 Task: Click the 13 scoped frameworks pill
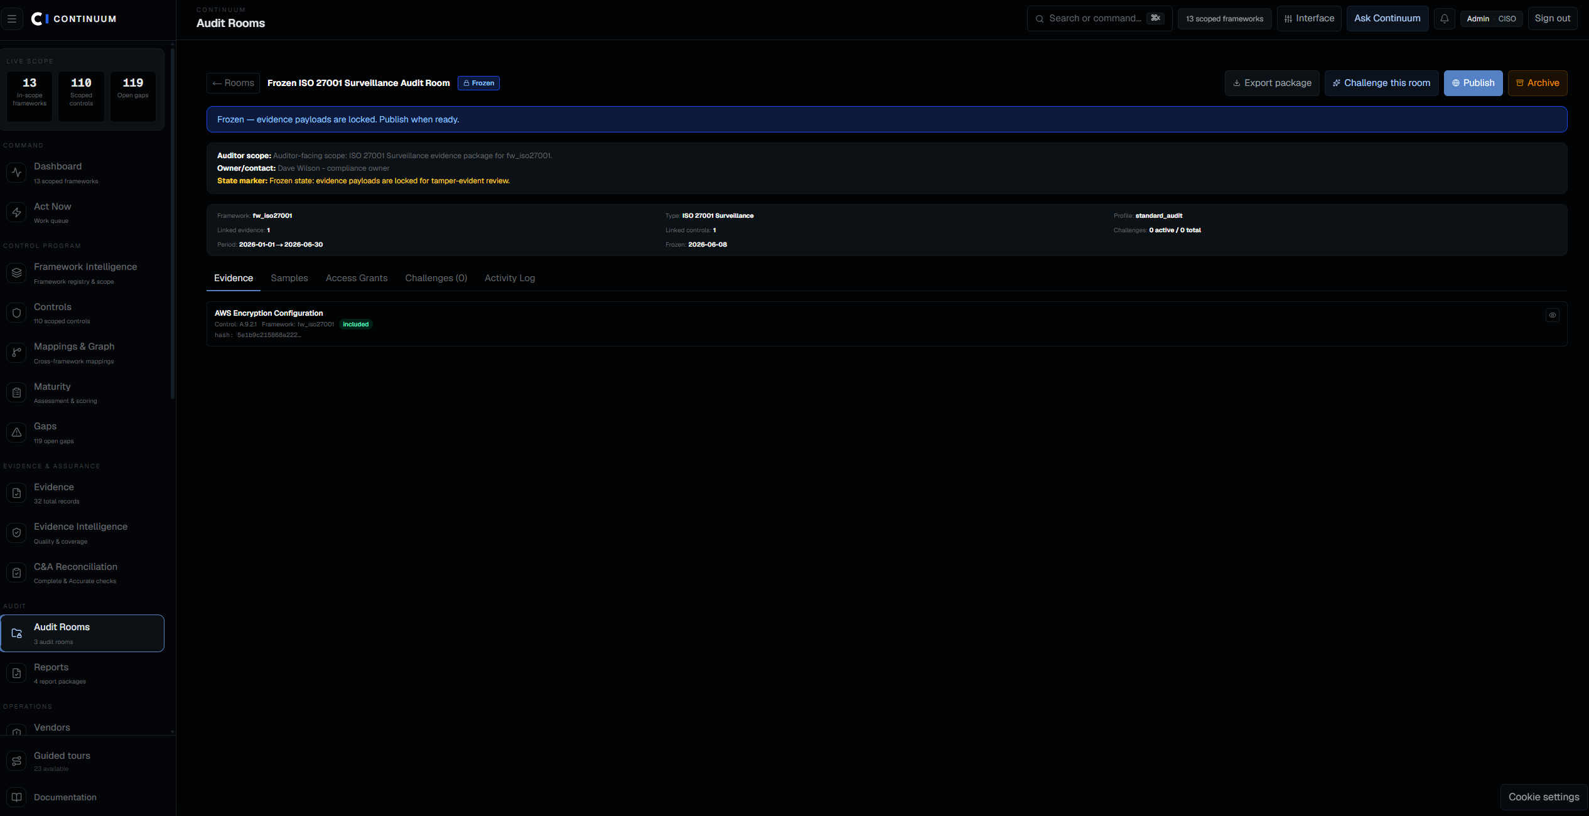click(x=1225, y=19)
